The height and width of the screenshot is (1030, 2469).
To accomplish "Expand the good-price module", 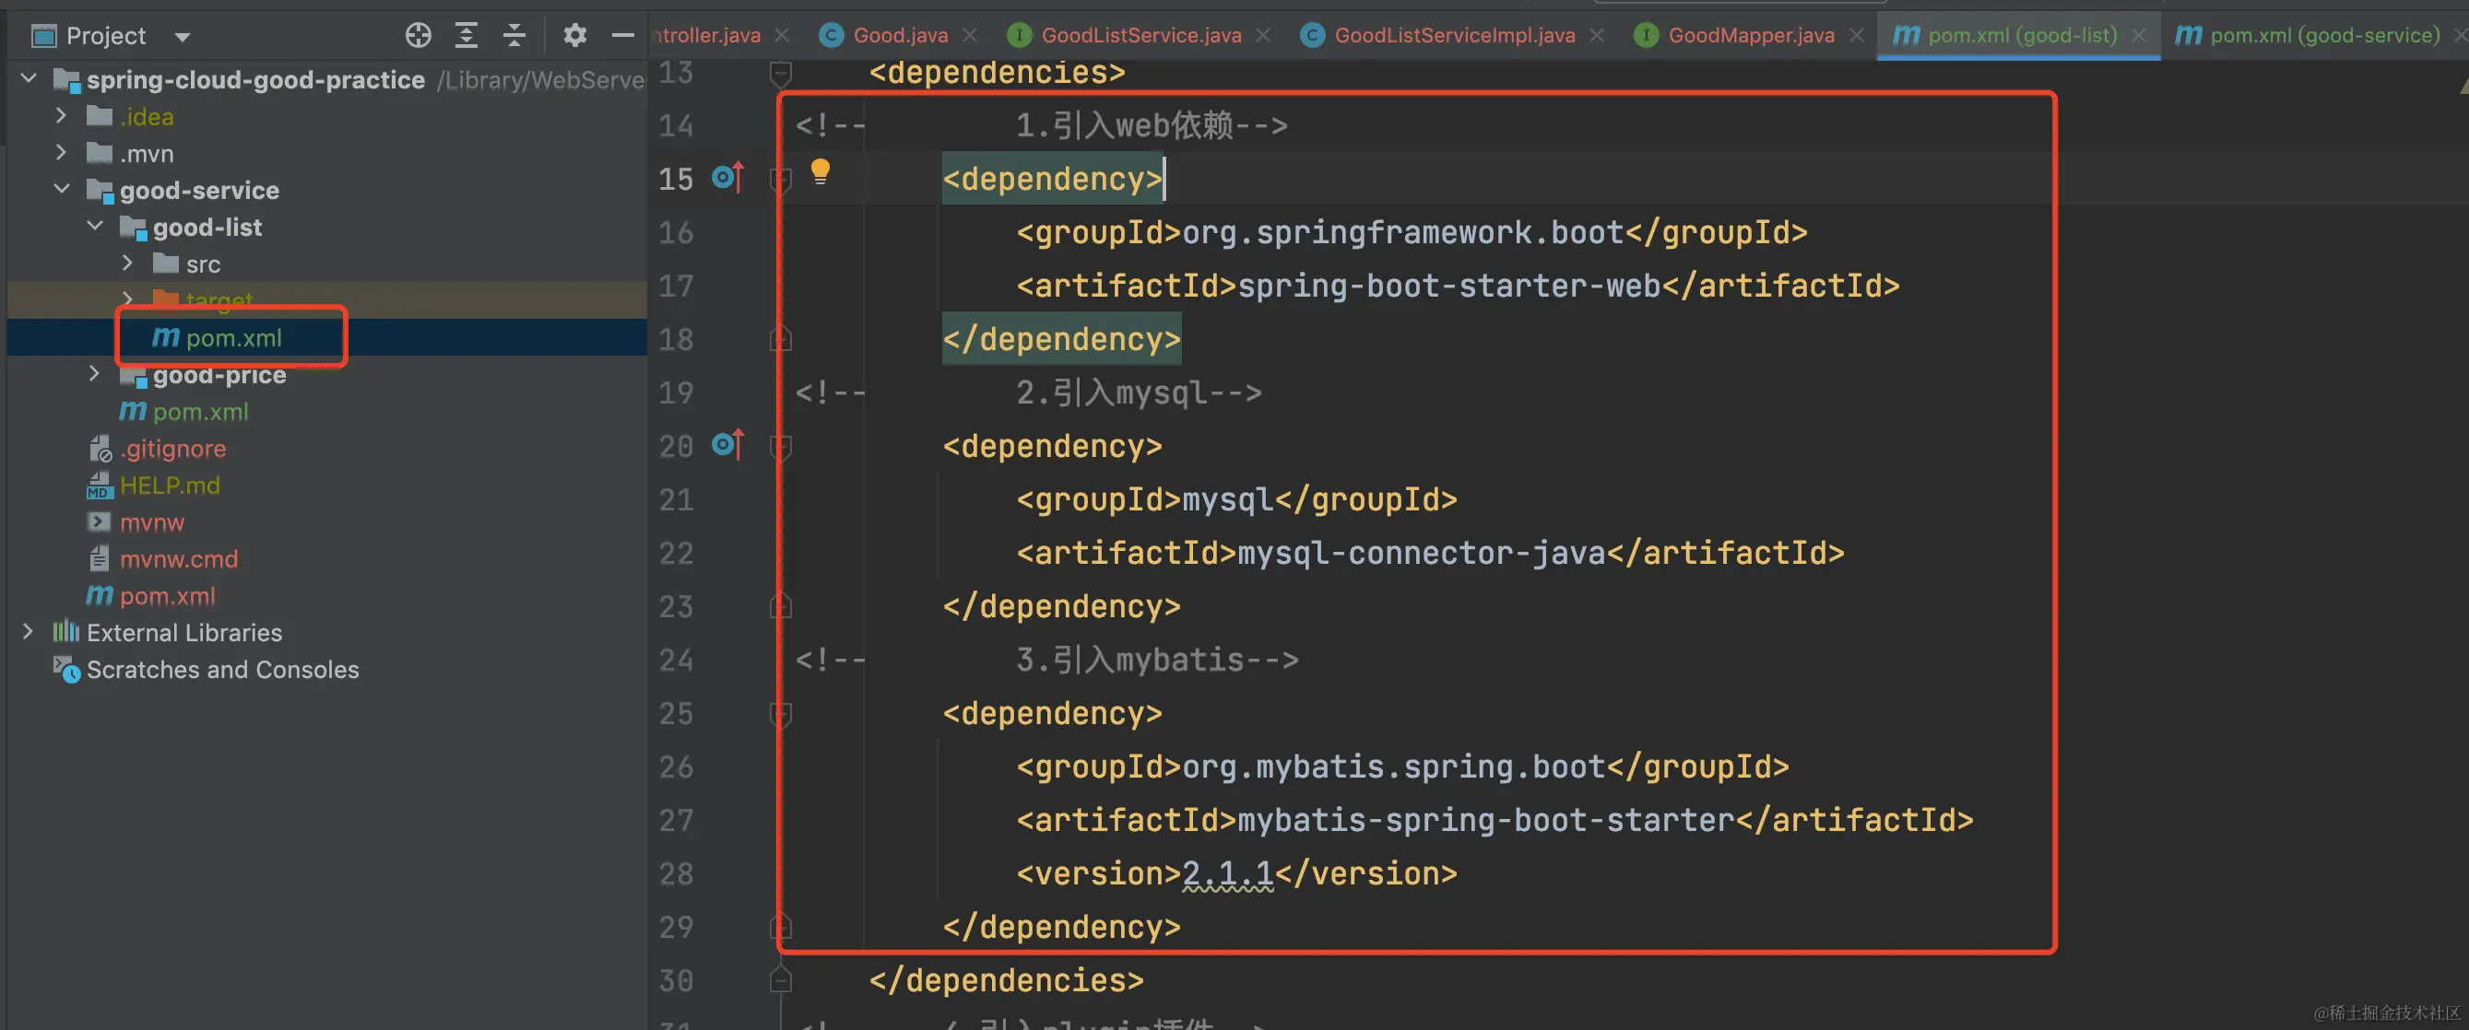I will (x=94, y=374).
